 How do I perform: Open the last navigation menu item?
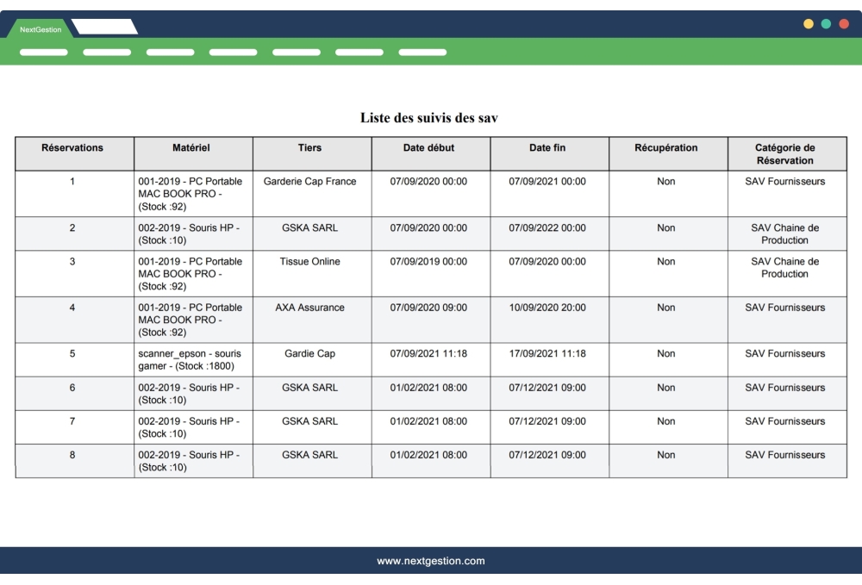point(422,52)
